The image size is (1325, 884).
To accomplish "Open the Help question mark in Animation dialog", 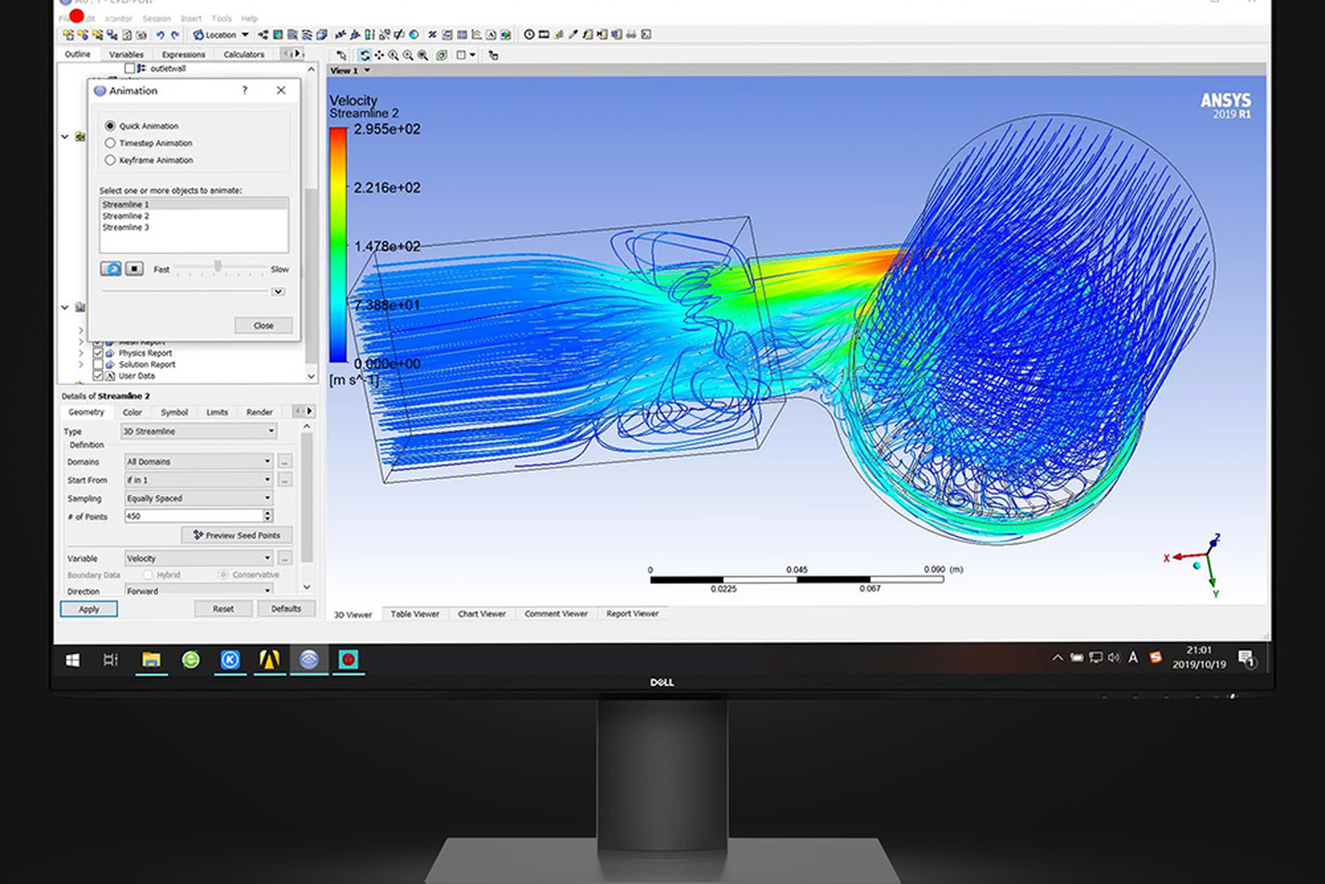I will (244, 90).
